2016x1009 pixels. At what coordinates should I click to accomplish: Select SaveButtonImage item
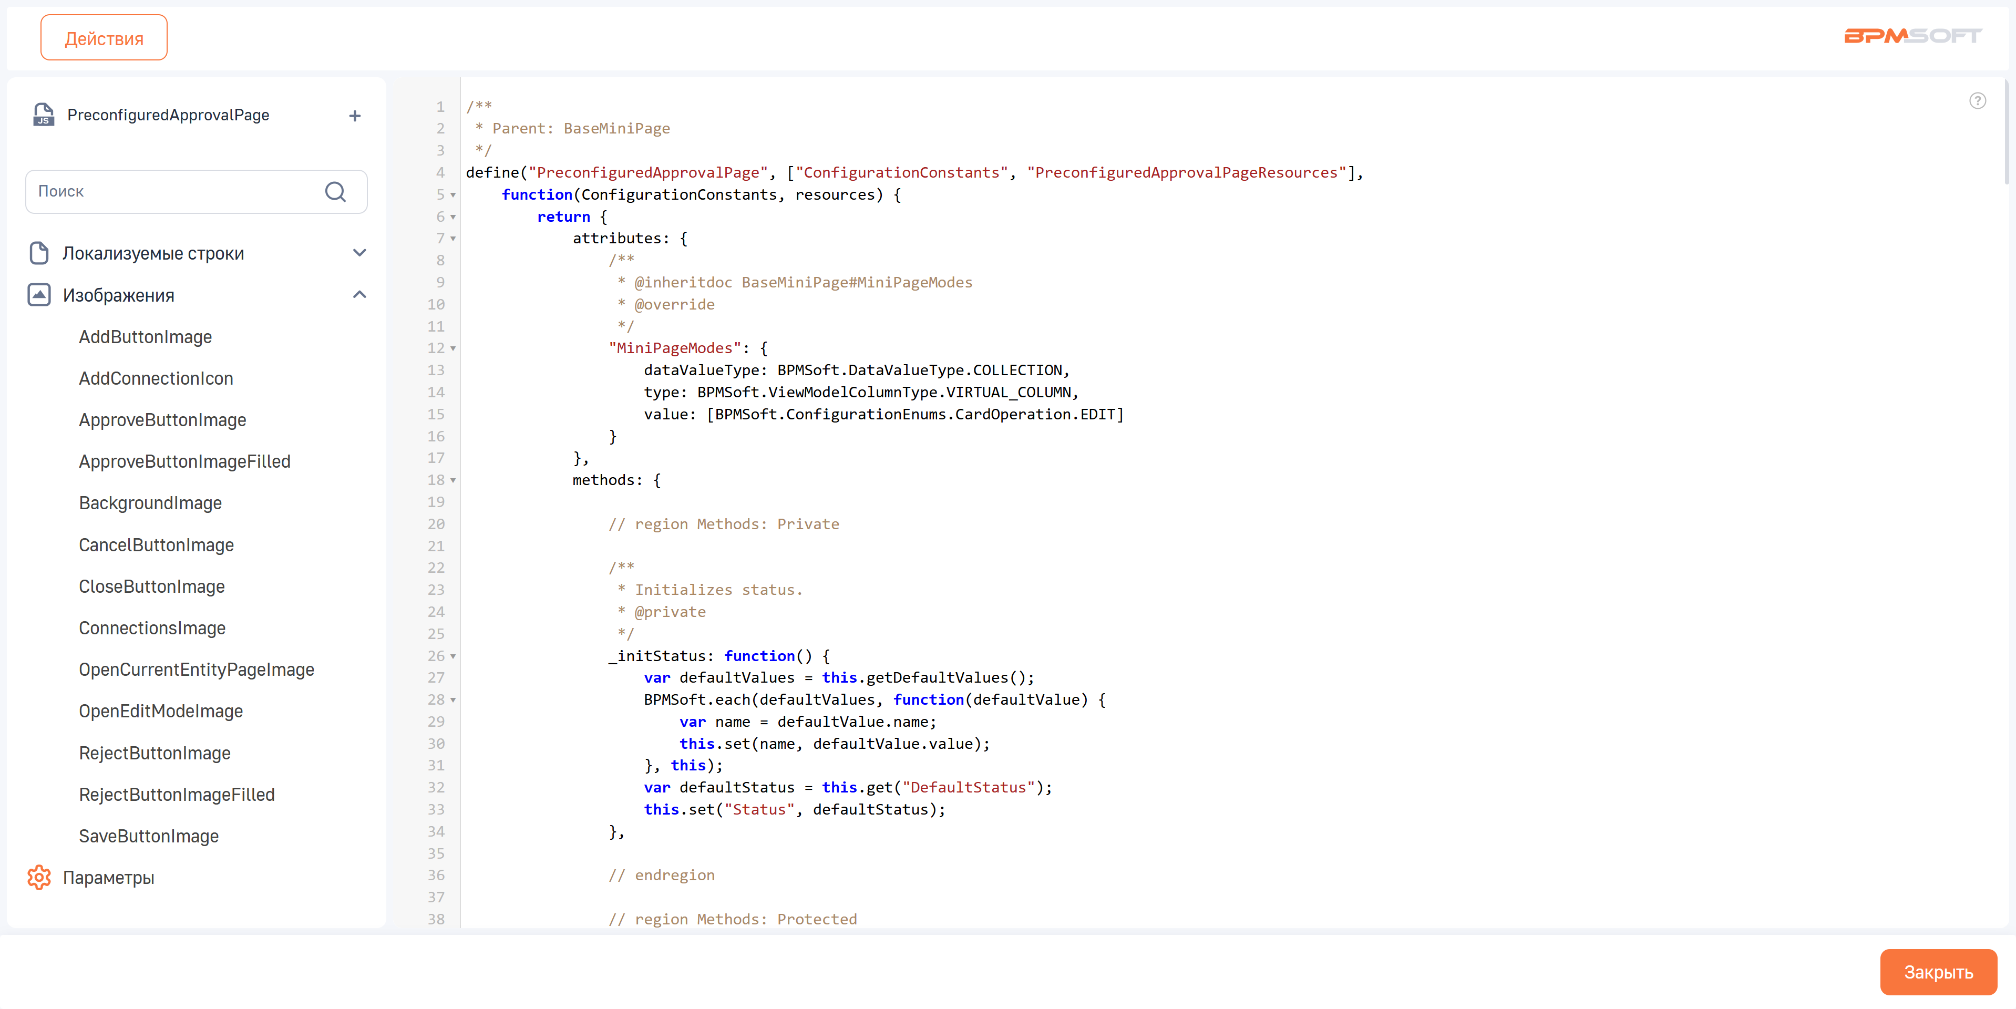tap(149, 836)
